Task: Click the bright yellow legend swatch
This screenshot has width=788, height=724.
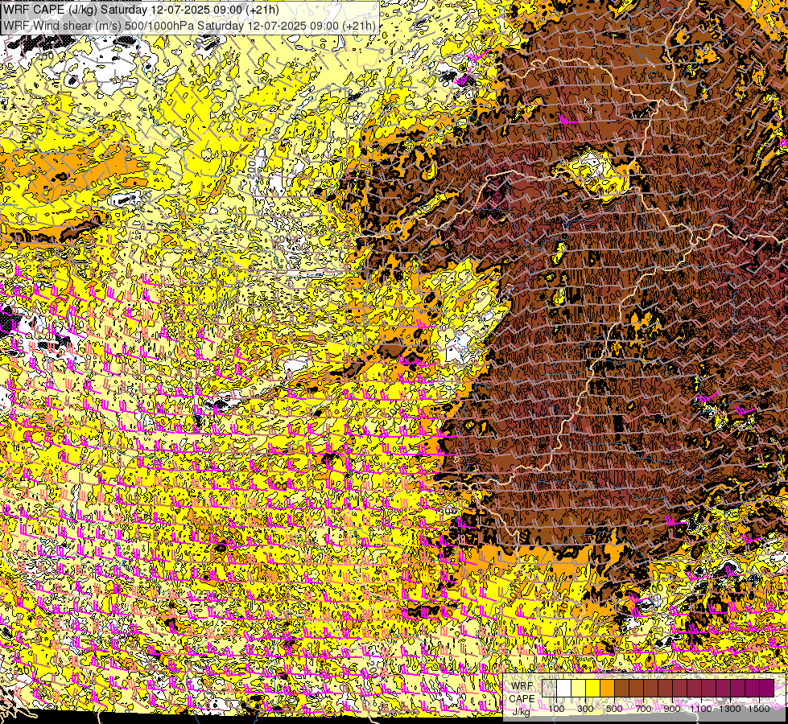Action: [x=593, y=688]
